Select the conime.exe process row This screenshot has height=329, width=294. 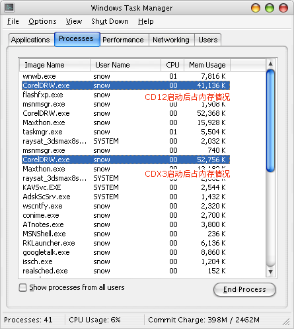126,215
